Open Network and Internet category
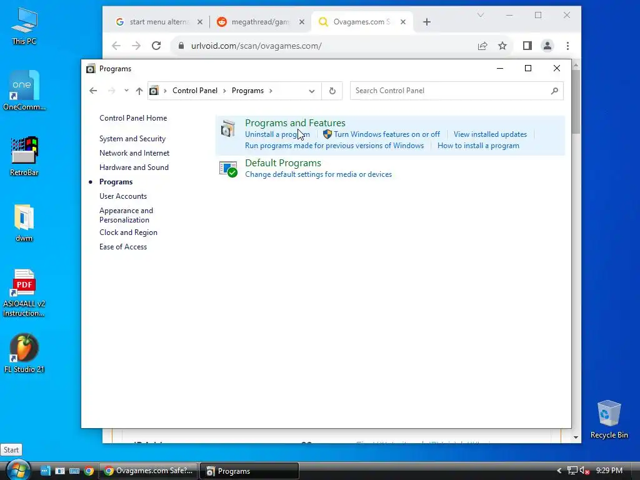The image size is (640, 480). click(134, 153)
